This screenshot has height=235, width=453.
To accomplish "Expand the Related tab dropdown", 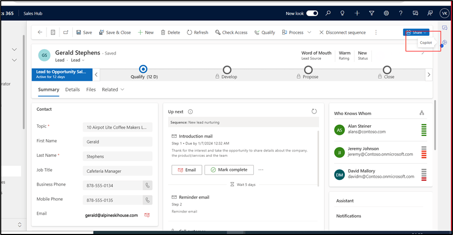I will (x=113, y=89).
